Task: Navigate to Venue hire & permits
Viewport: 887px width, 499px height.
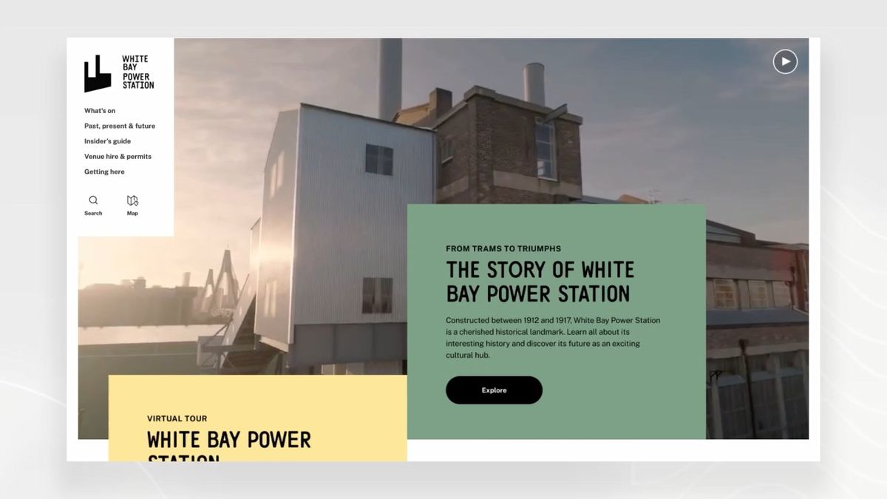Action: 118,156
